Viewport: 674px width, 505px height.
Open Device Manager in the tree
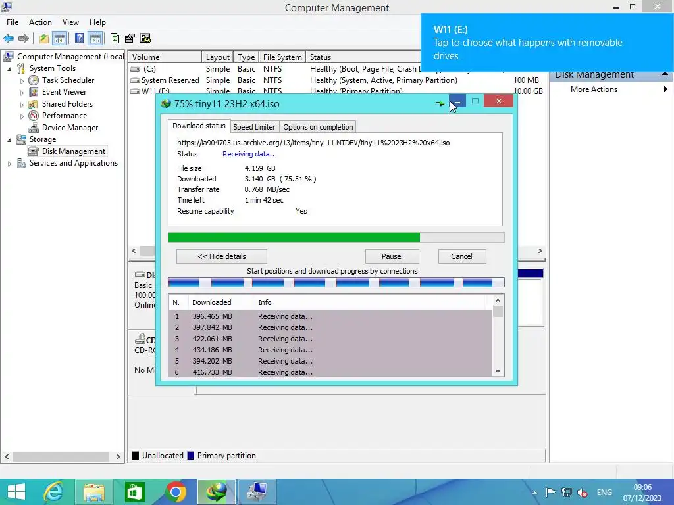pos(70,128)
